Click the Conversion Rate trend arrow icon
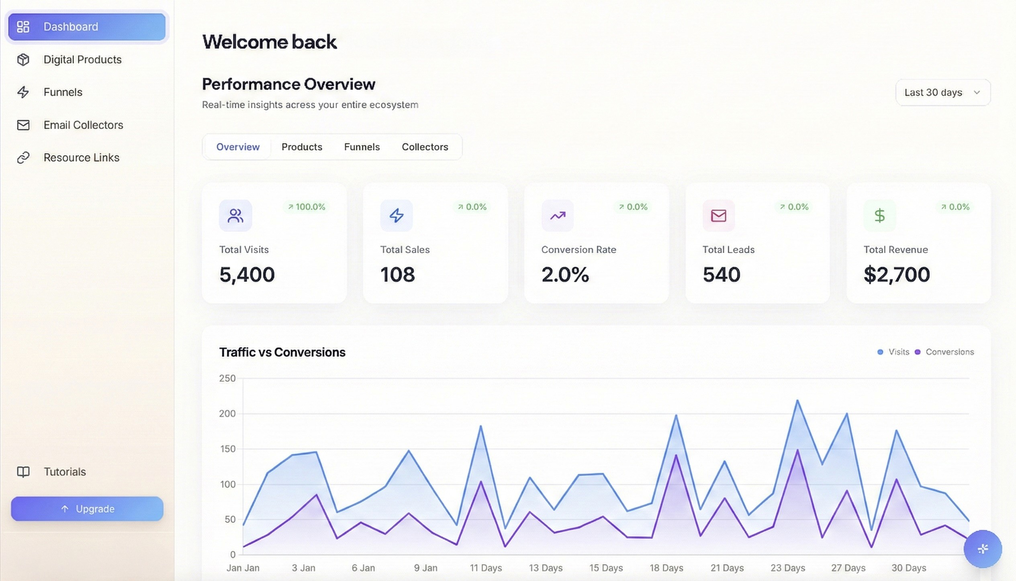The height and width of the screenshot is (581, 1016). (x=557, y=216)
